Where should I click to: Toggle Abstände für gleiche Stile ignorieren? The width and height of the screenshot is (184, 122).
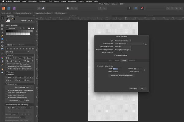pos(7,69)
